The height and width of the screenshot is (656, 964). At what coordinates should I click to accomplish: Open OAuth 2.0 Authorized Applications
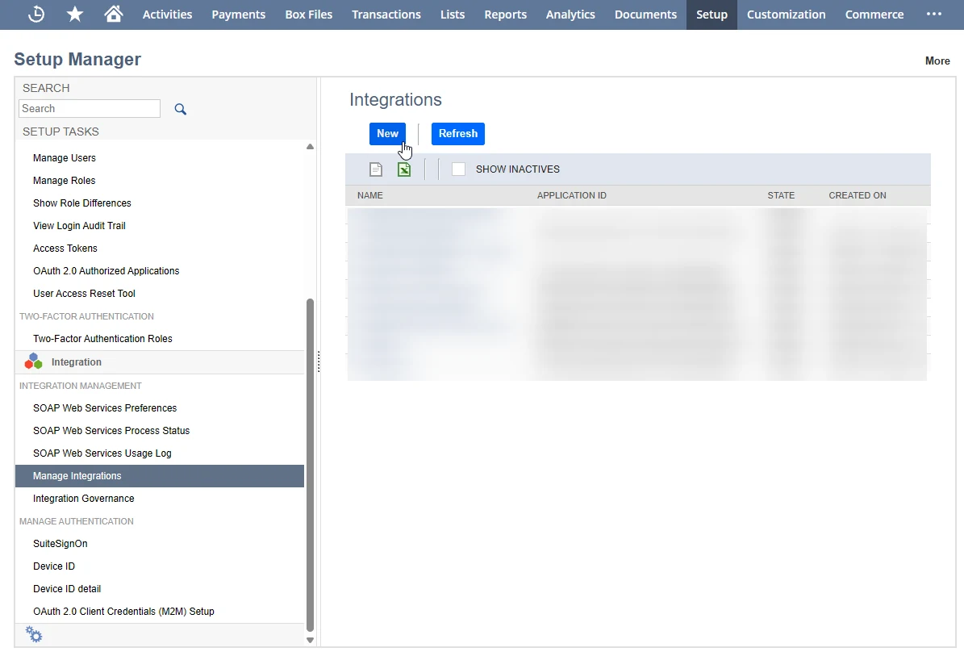(106, 271)
